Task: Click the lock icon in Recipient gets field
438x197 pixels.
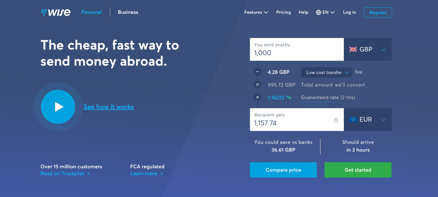Action: [336, 120]
